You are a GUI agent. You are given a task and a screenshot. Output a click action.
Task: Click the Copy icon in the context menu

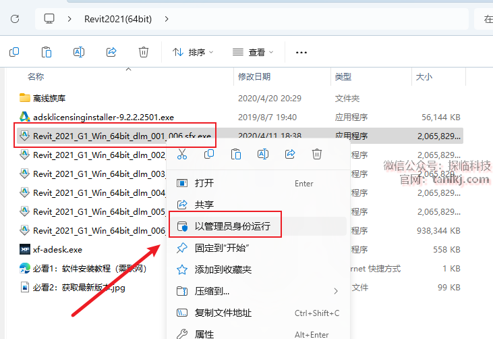[x=209, y=154]
